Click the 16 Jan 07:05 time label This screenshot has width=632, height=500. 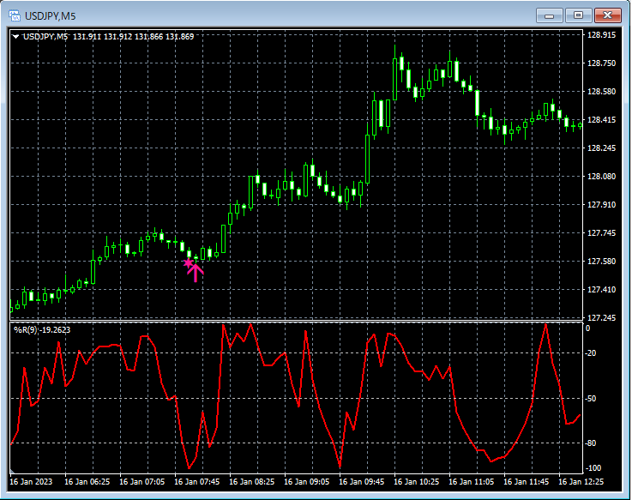pos(141,482)
